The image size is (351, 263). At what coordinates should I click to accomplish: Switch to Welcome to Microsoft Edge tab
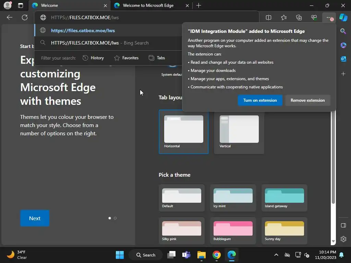152,5
